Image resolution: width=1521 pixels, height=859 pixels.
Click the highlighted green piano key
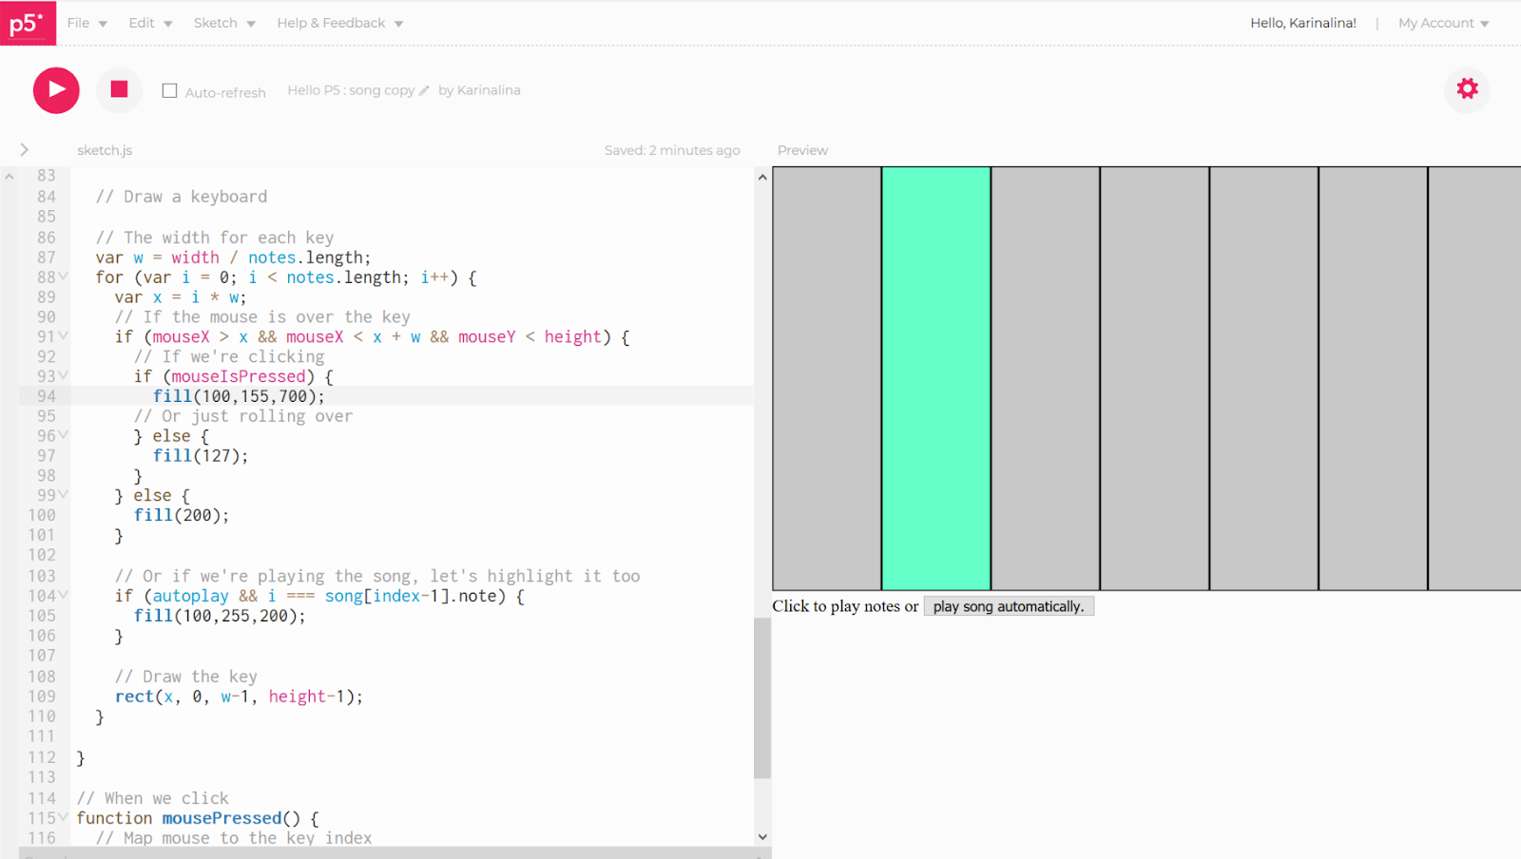tap(935, 377)
